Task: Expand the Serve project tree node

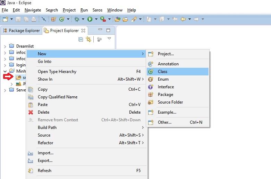Action: tap(5, 90)
